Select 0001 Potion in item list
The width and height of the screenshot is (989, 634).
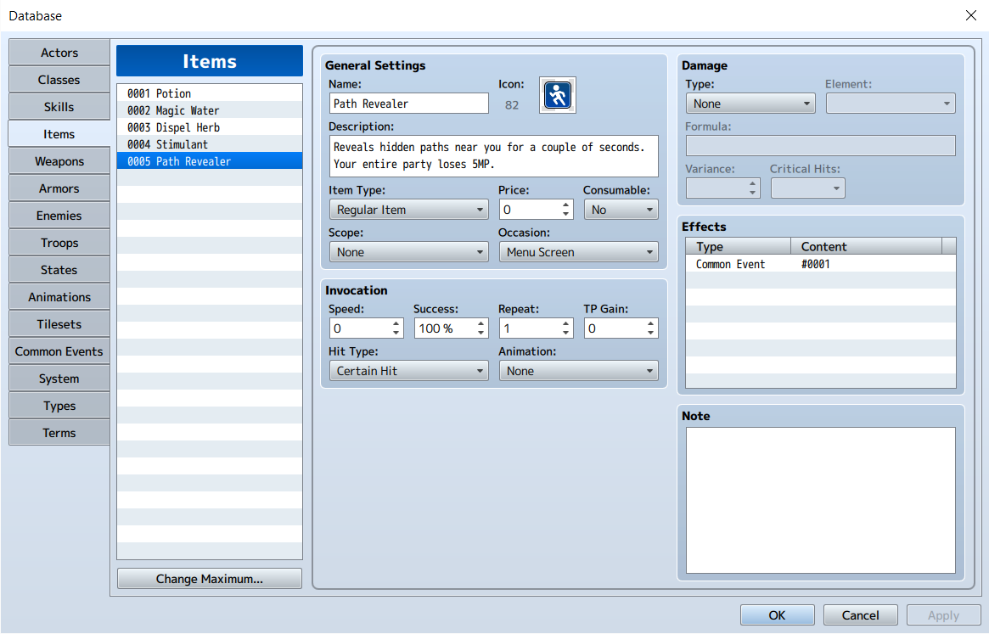[210, 93]
